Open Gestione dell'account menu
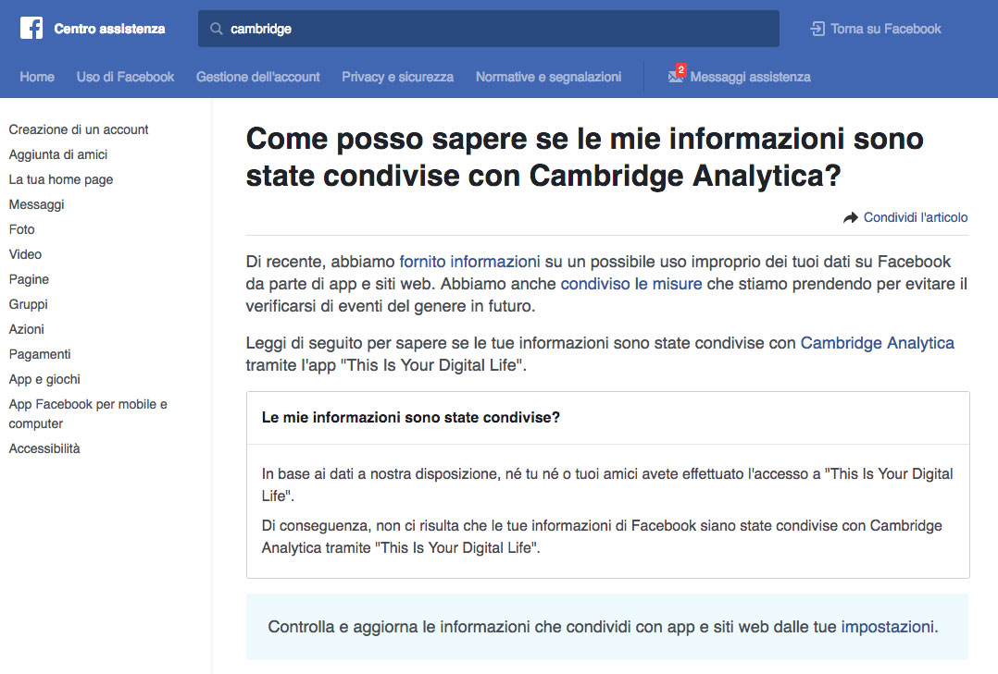 (x=257, y=77)
